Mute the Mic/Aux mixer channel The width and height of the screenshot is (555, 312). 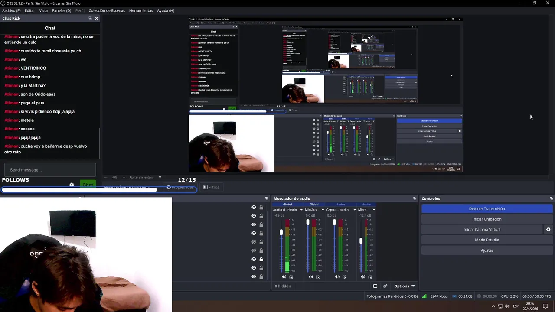pos(310,277)
